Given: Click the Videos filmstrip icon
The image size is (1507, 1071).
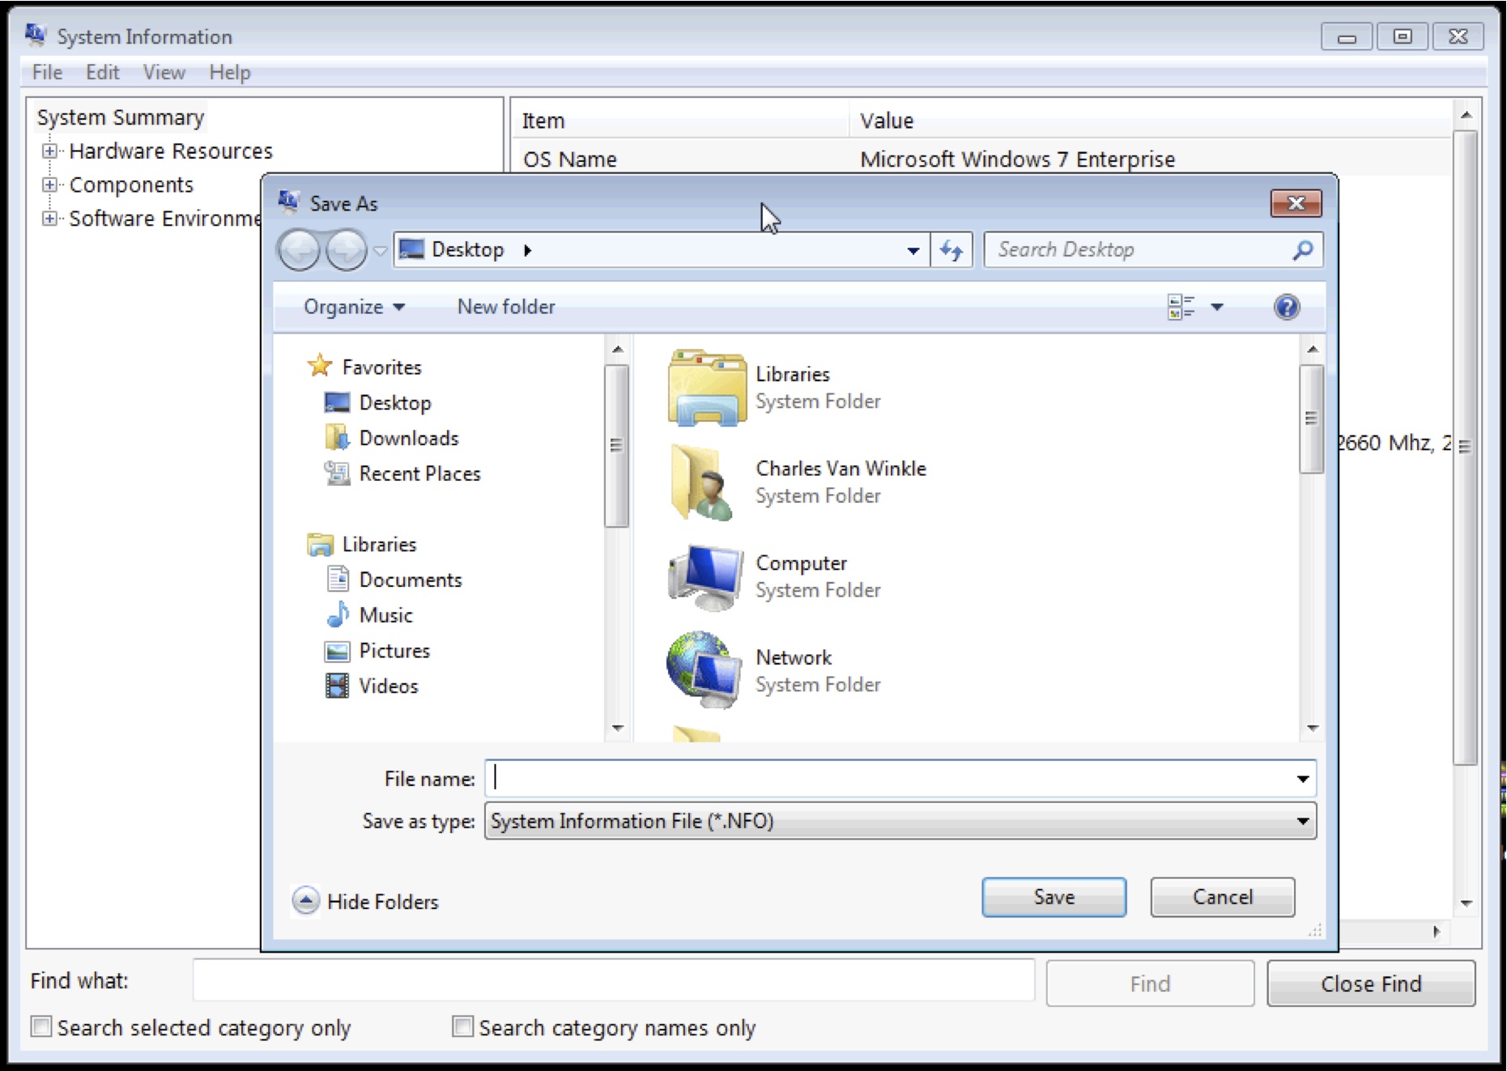Looking at the screenshot, I should pyautogui.click(x=337, y=686).
